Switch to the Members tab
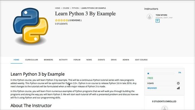195x110 pixels. (x=48, y=60)
